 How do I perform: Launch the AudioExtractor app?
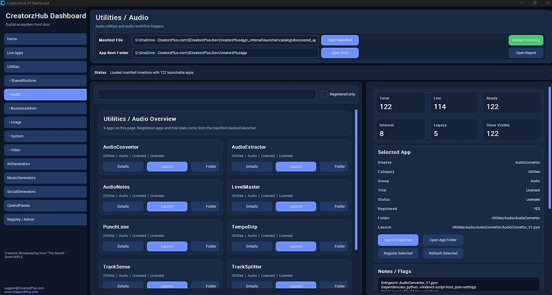(296, 167)
